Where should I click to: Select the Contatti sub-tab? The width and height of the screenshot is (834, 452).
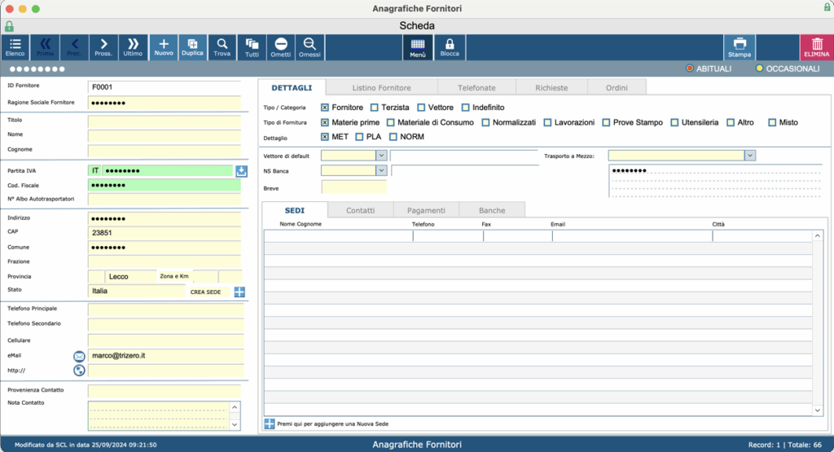click(x=361, y=210)
